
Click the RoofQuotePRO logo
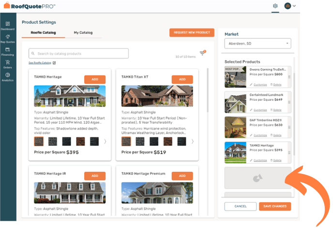click(x=30, y=6)
